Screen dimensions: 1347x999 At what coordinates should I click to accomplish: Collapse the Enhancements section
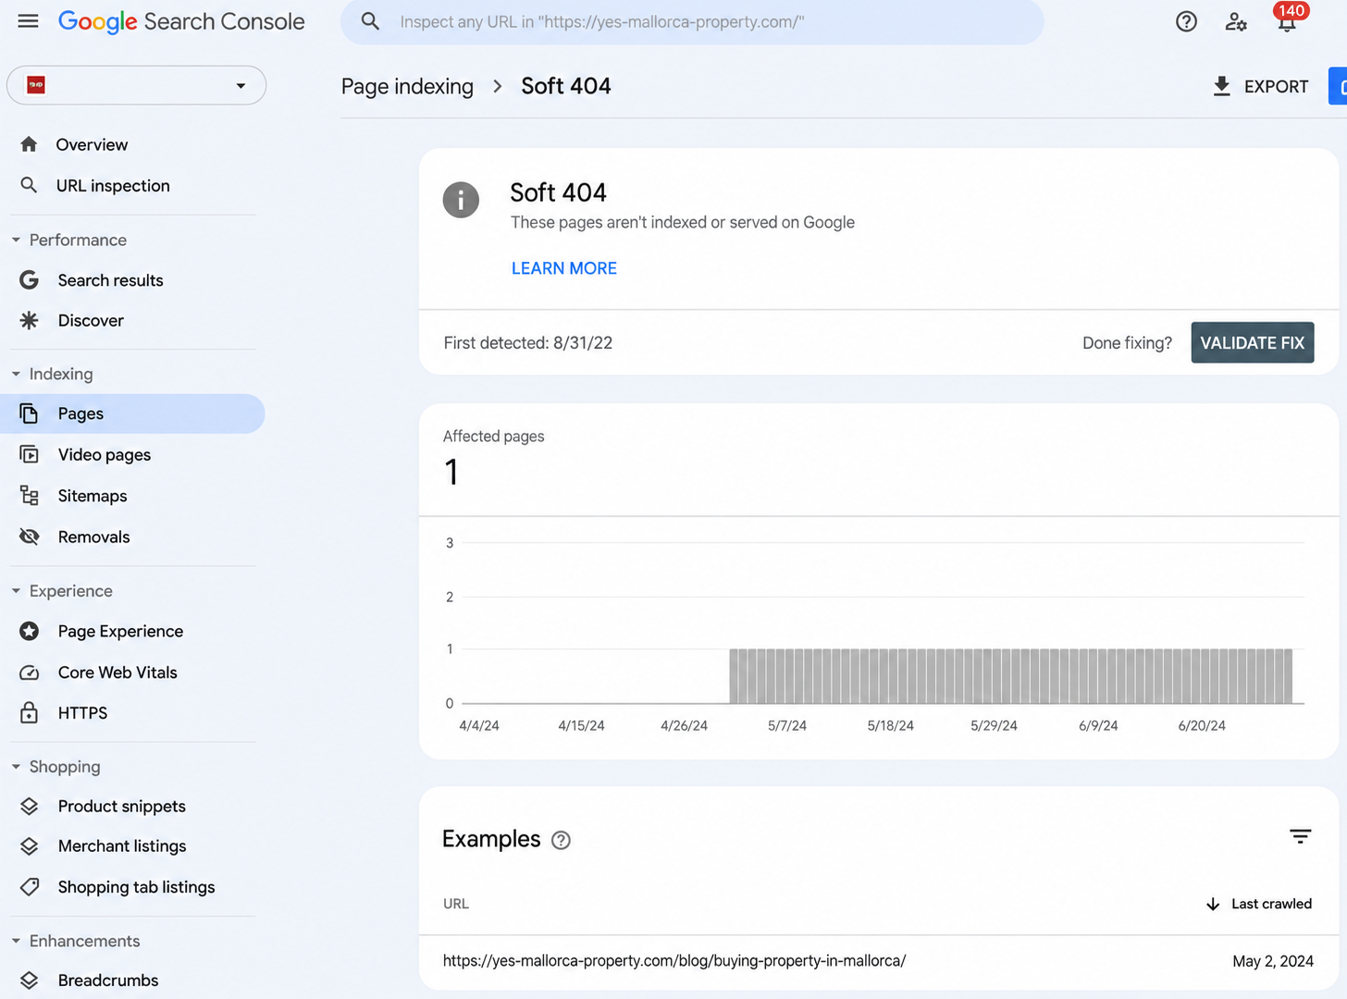(16, 941)
